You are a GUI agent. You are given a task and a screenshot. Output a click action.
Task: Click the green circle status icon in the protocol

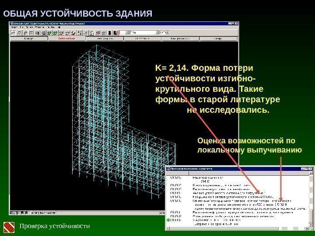tap(168, 220)
